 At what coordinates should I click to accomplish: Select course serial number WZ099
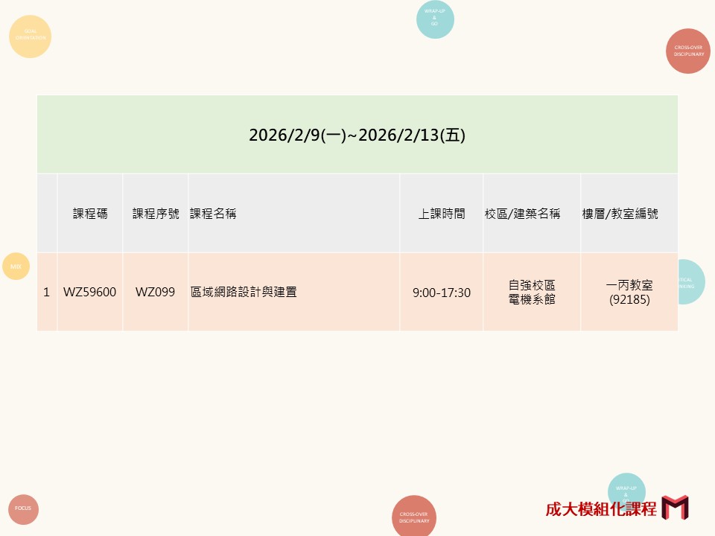coord(156,293)
